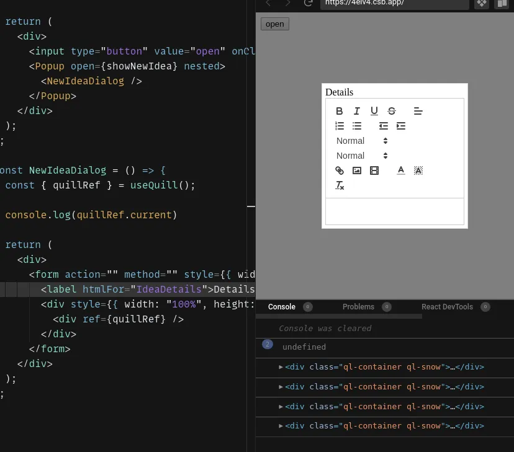Toggle strikethrough formatting icon
Viewport: 514px width, 452px height.
coord(392,111)
